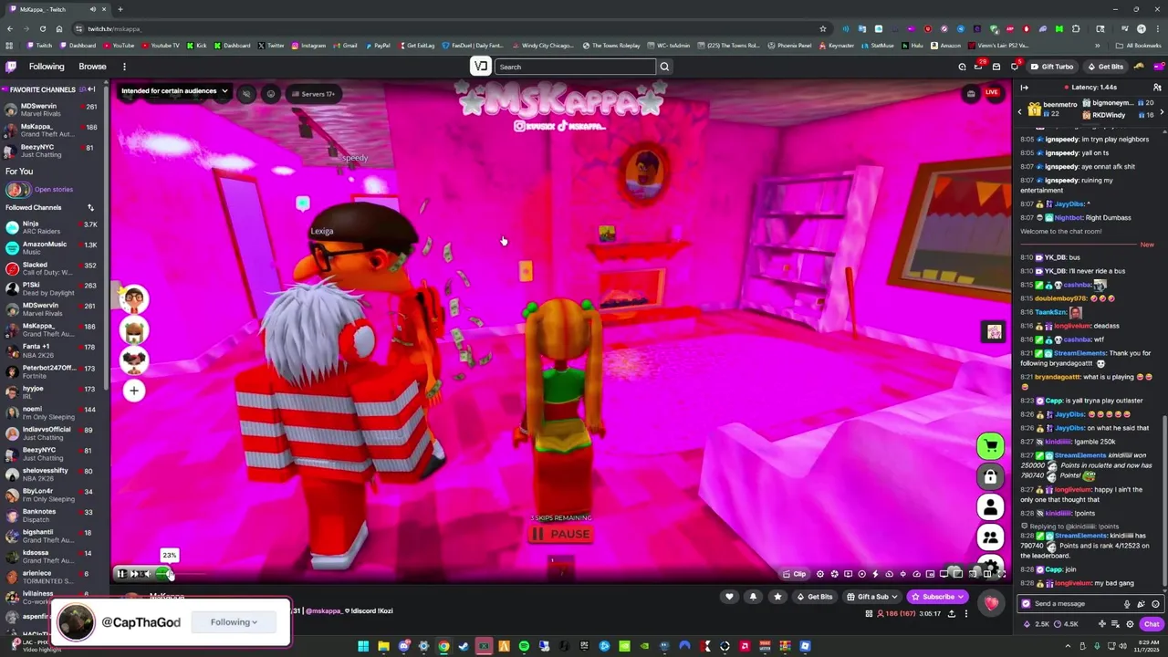Open the Kick bookmark
Screen dimensions: 1168x657
pyautogui.click(x=197, y=46)
